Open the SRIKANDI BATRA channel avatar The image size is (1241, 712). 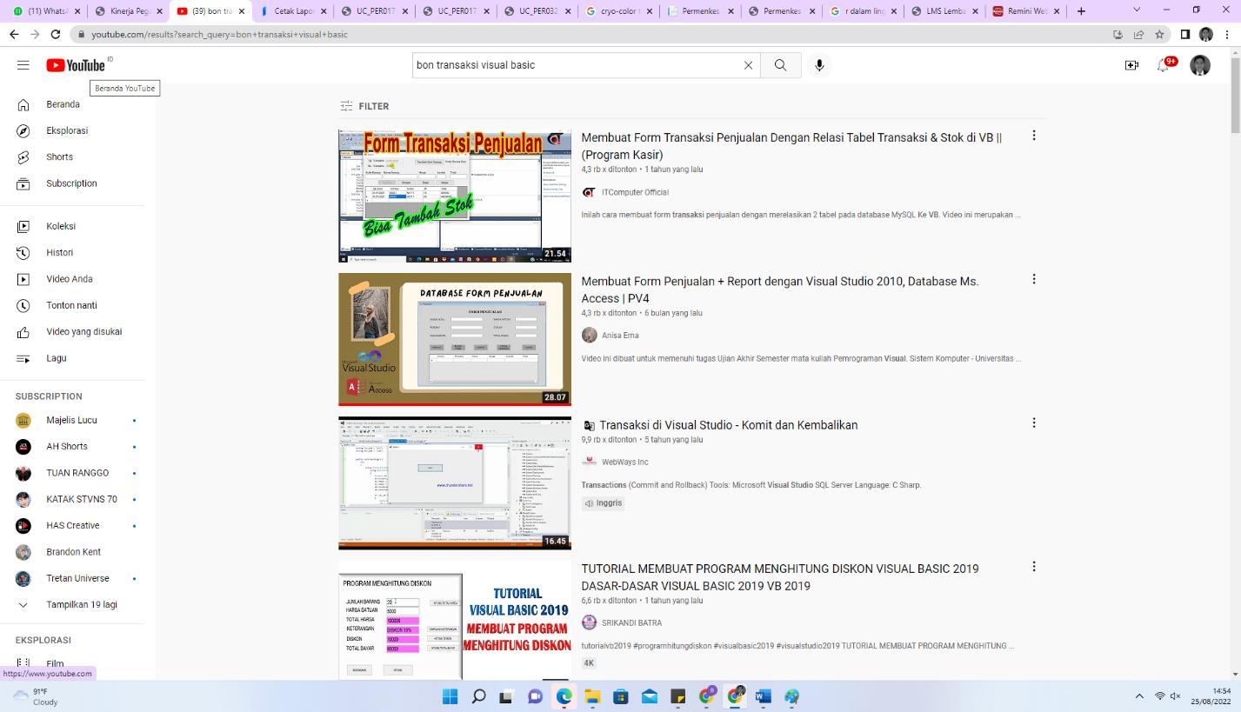click(x=589, y=622)
